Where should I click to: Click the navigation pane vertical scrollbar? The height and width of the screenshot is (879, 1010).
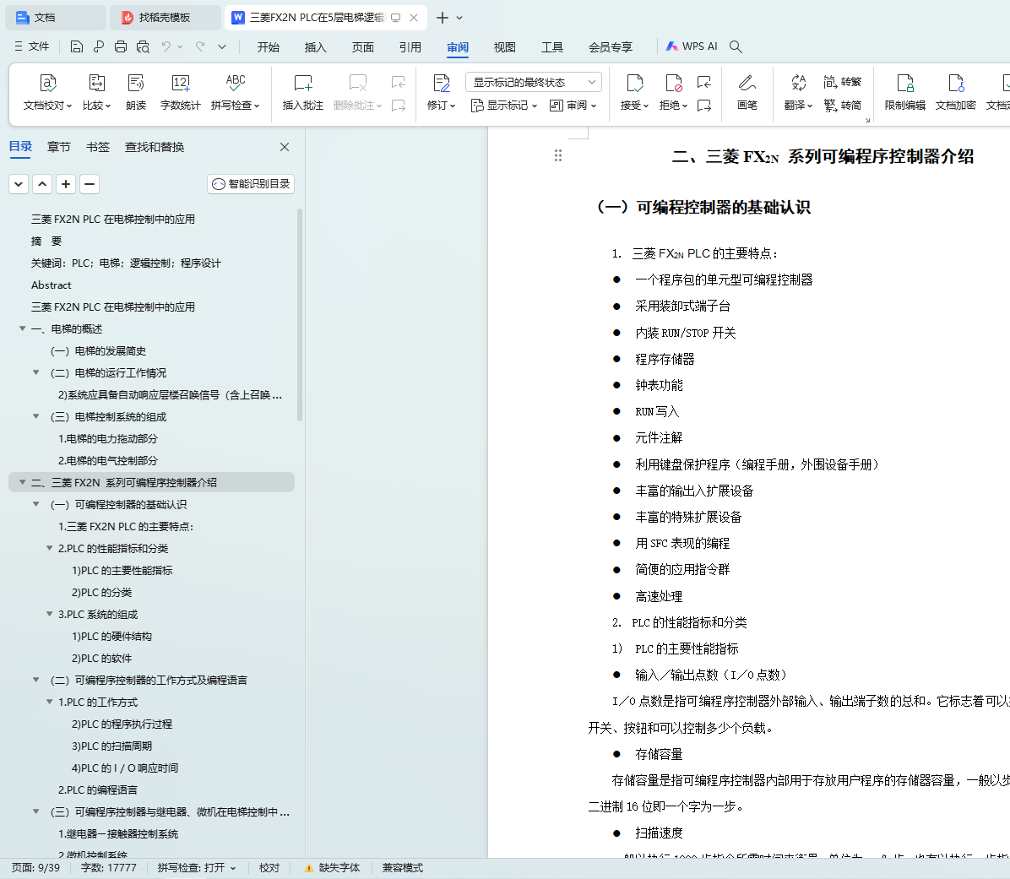point(300,314)
